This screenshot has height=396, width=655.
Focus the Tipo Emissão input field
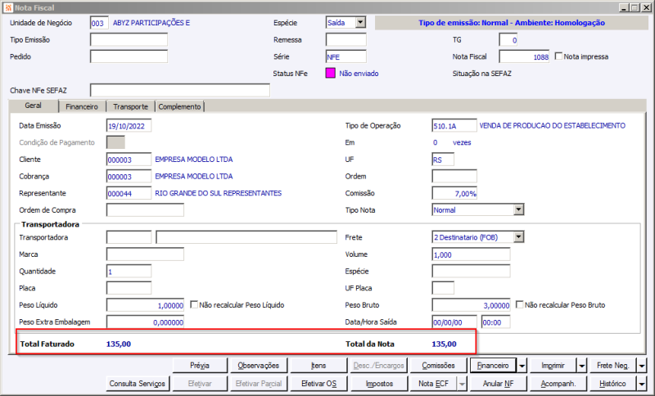(x=129, y=39)
